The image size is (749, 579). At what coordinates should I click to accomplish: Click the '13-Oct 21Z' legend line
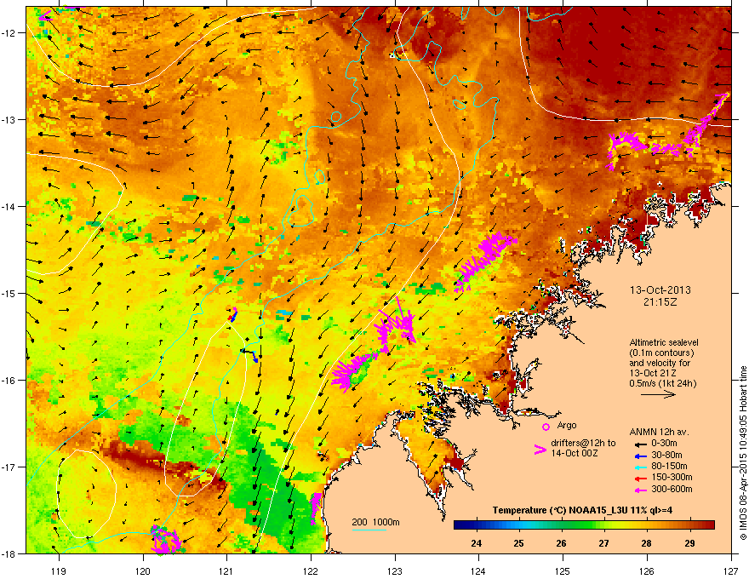(652, 373)
